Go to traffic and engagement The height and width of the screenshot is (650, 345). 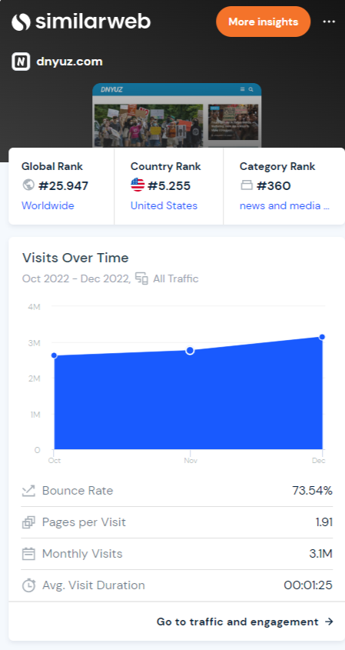tap(245, 622)
